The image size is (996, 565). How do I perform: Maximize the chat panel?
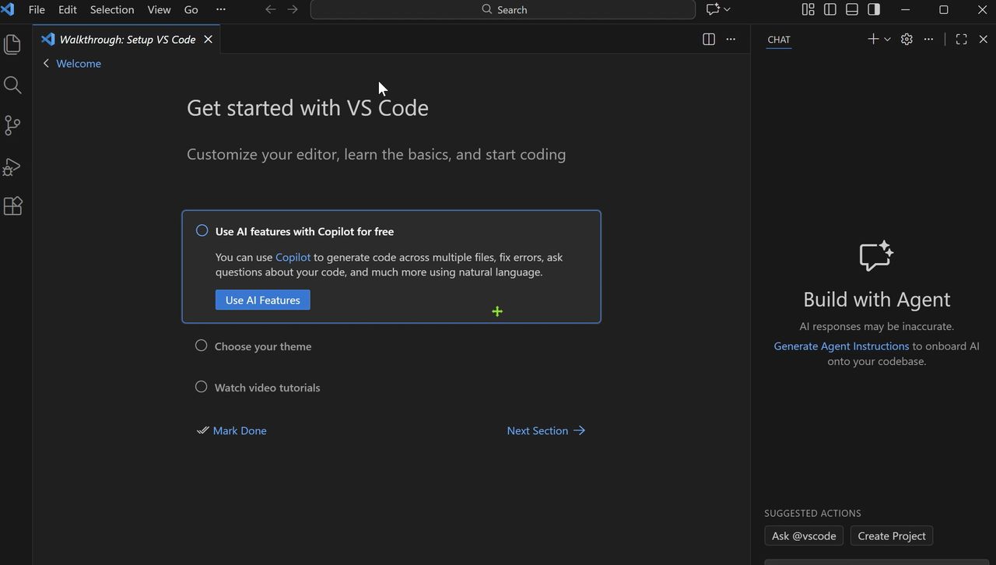tap(961, 39)
